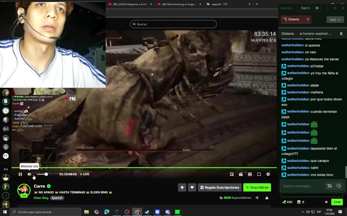Click Regala Suscripciones button

[x=220, y=187]
